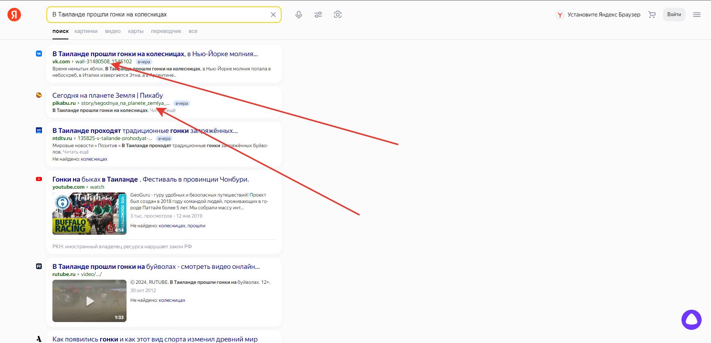Open Сегодня на планете Земля Пикабу result
The image size is (711, 343).
(x=107, y=95)
